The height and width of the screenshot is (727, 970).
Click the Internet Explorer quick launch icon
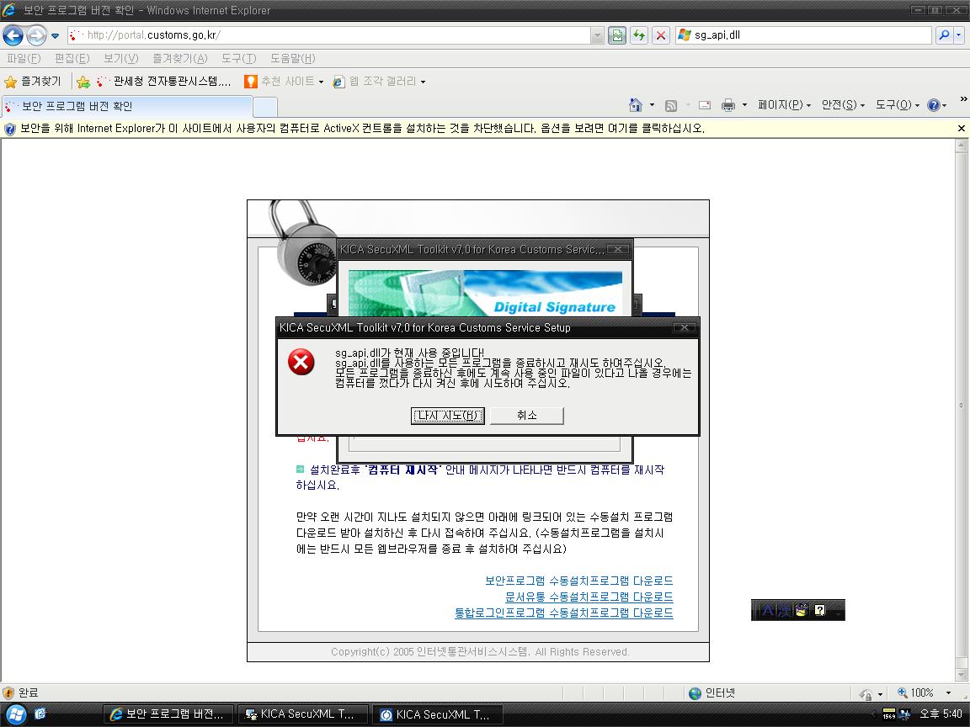[x=40, y=714]
